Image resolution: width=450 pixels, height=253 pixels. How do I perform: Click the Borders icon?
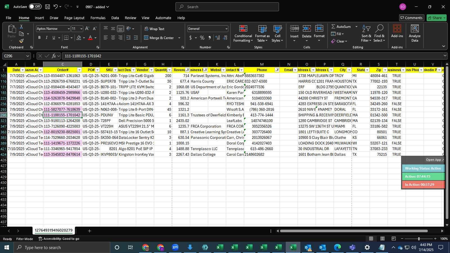66,38
